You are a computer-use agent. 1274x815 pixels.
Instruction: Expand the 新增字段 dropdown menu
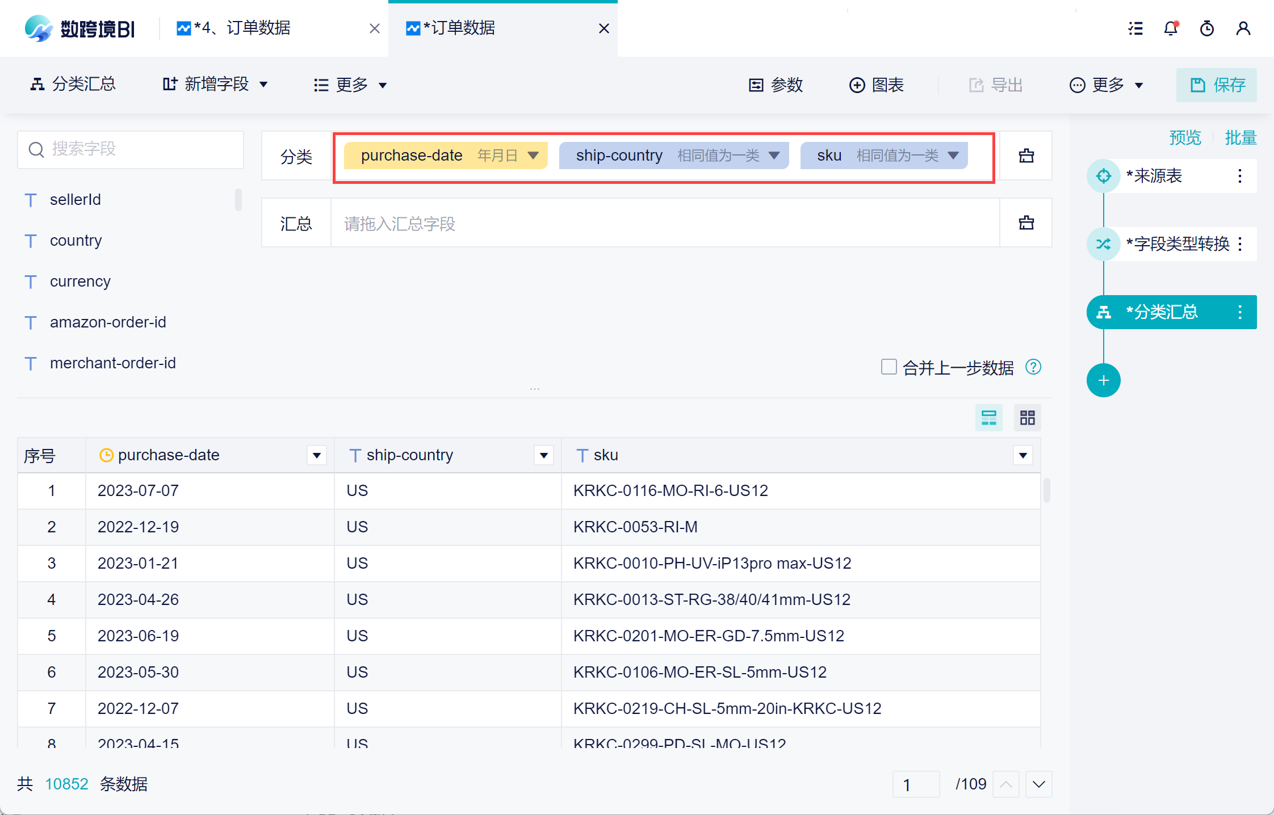216,85
